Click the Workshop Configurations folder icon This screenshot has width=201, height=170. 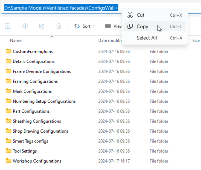click(8, 161)
